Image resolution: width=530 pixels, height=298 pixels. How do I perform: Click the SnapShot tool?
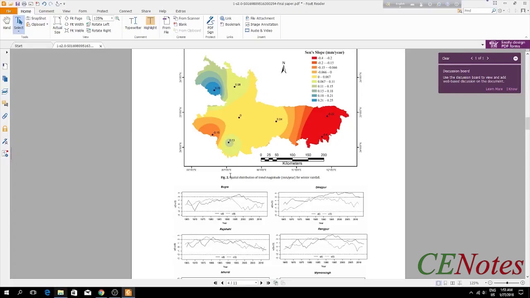coord(36,18)
